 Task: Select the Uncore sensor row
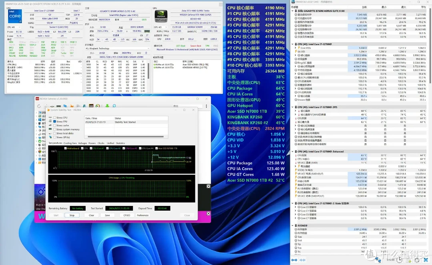tap(360, 100)
